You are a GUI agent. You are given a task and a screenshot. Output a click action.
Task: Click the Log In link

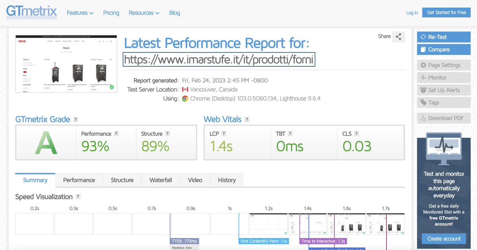(x=412, y=13)
